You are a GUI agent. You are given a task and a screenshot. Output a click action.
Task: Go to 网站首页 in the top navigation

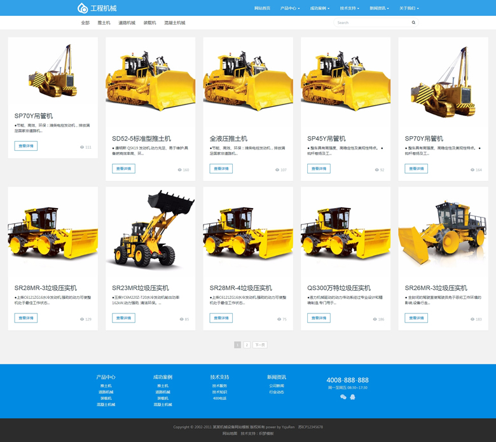[x=262, y=8]
